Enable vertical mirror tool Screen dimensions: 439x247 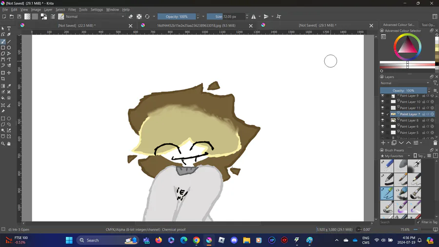click(266, 17)
